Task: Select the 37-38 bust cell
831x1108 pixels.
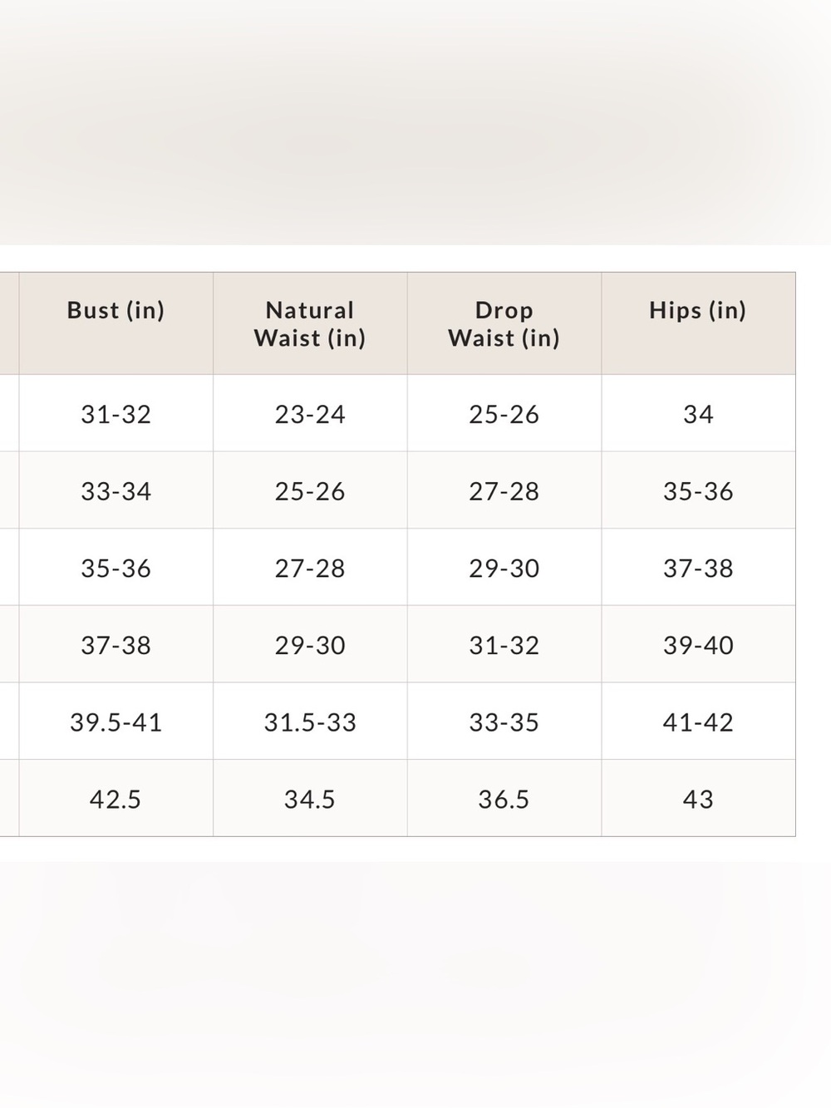Action: pyautogui.click(x=116, y=644)
